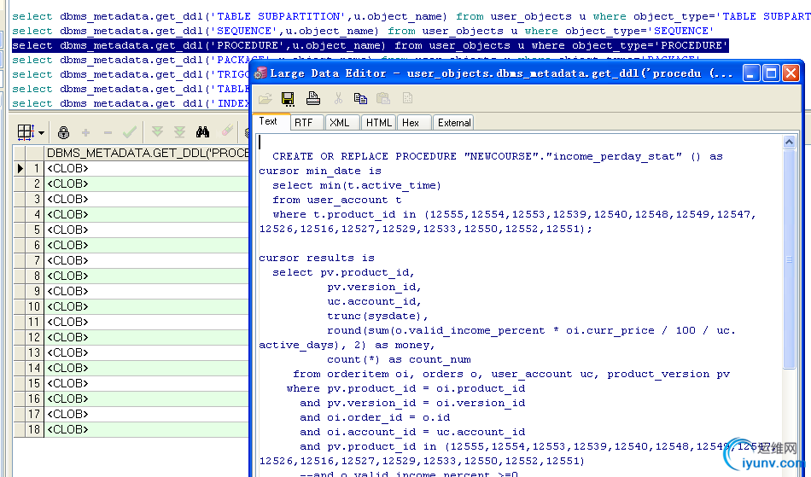Click row number 11 header

pos(35,322)
